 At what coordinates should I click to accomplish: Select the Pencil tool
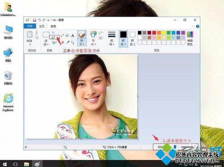[62, 36]
